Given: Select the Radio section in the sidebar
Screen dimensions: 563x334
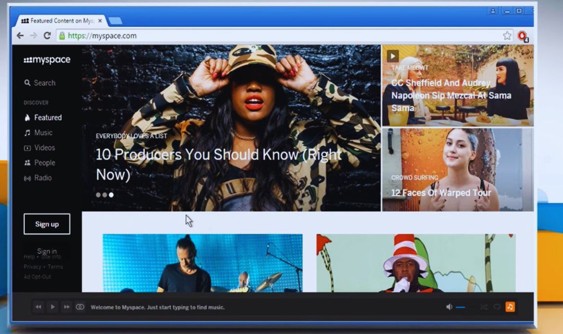Looking at the screenshot, I should pos(43,178).
